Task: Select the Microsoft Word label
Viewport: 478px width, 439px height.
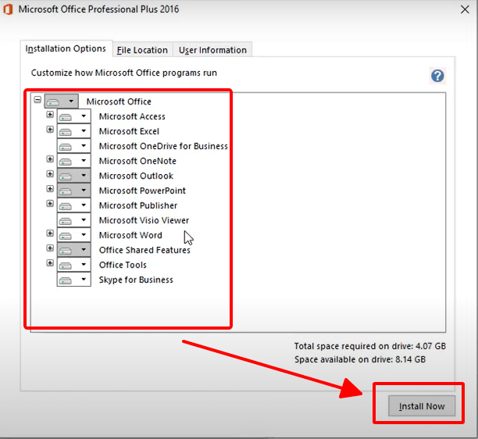Action: coord(130,235)
